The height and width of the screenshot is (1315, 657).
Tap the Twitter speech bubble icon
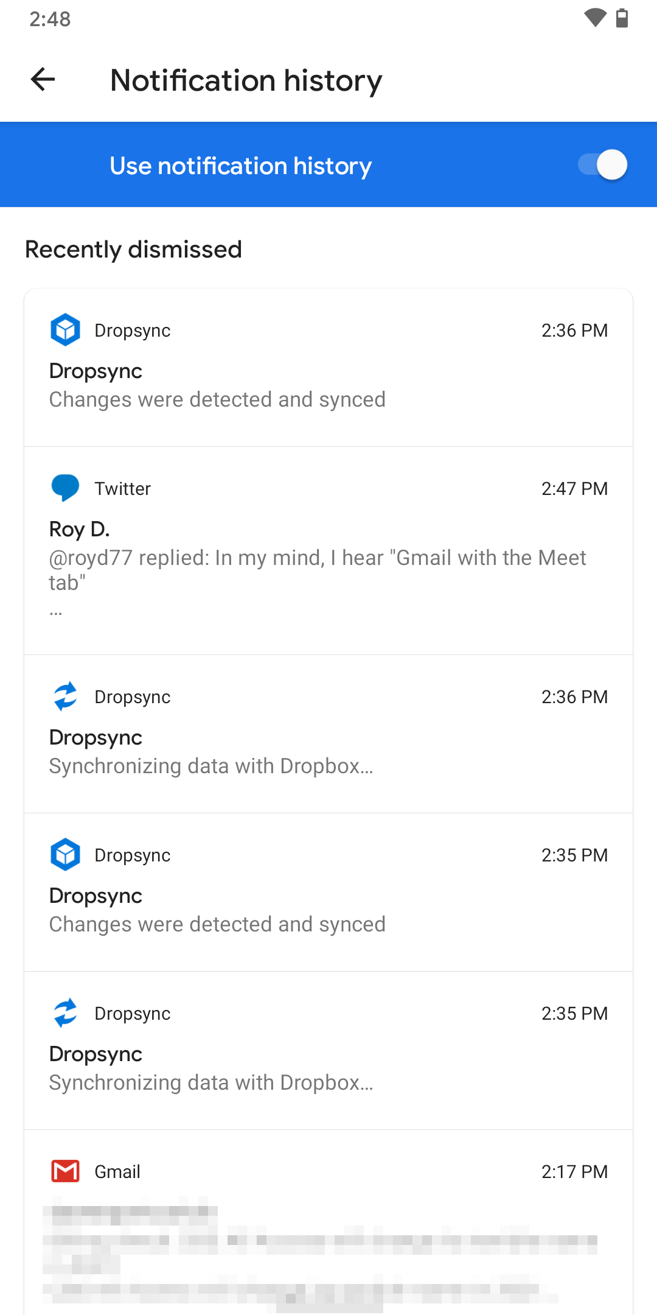(65, 488)
